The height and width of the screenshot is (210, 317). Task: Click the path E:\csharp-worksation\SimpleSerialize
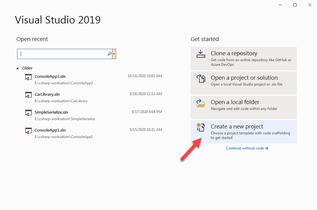[x=65, y=119]
